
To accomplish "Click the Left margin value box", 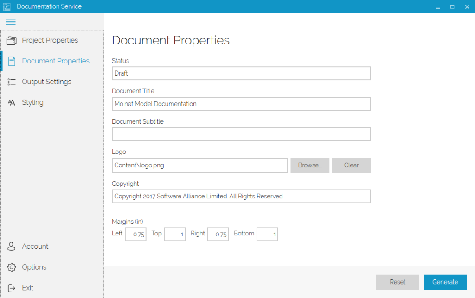I will [x=135, y=234].
